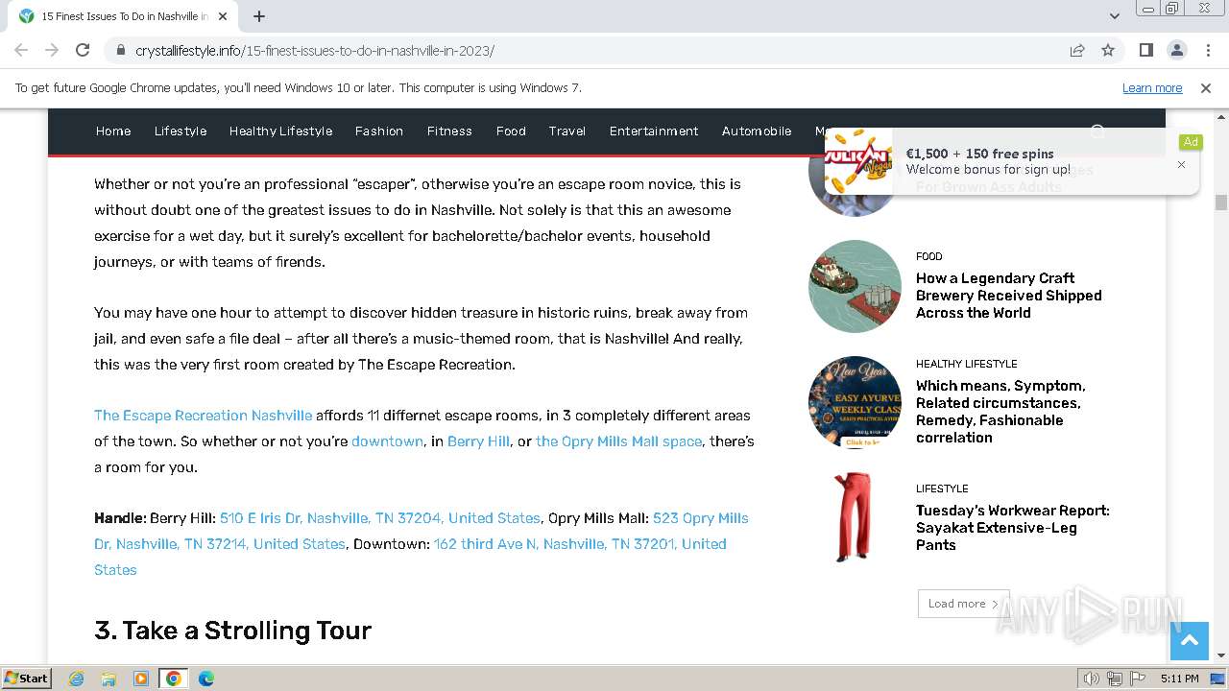Read Which means, Symptom article
Image resolution: width=1229 pixels, height=691 pixels.
1000,412
